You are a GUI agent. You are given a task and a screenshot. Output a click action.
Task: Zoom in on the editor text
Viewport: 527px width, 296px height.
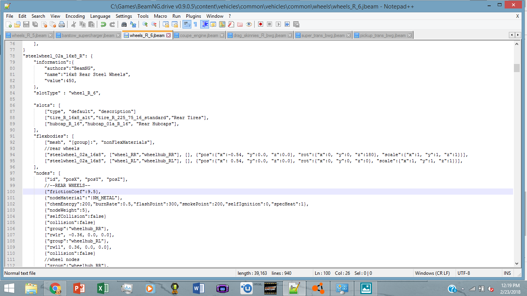pyautogui.click(x=145, y=24)
